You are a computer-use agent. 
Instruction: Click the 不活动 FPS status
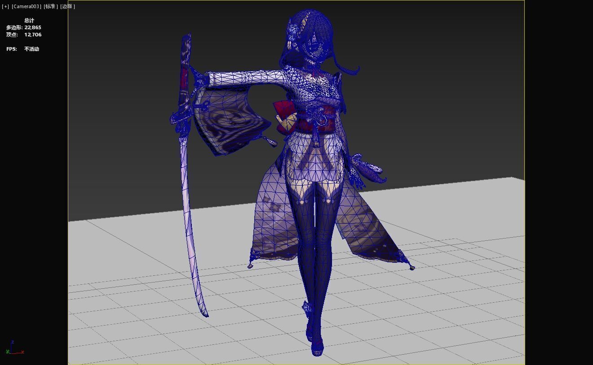[x=31, y=49]
